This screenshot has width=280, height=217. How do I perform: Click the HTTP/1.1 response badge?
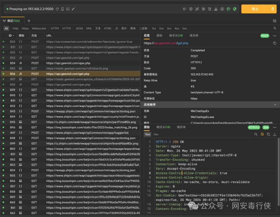click(x=254, y=127)
